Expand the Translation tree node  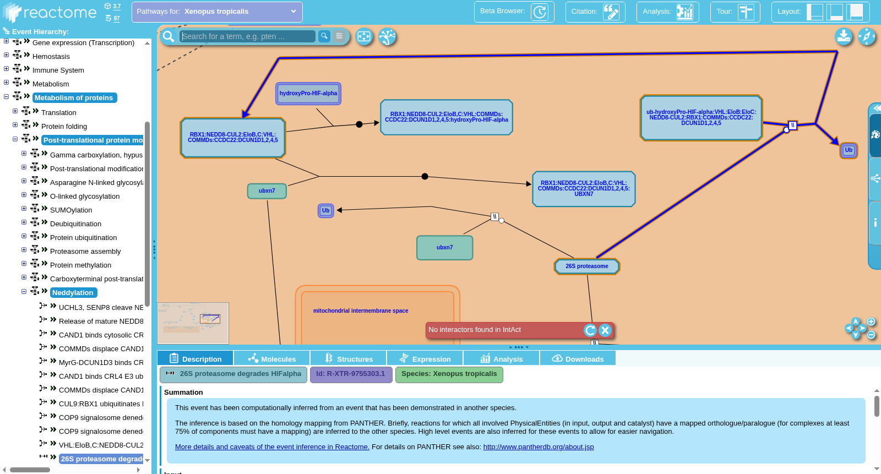15,111
